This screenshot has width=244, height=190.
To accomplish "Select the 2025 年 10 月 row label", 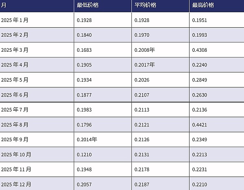I will (16, 154).
